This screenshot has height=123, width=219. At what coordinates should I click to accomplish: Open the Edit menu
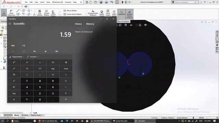click(x=31, y=2)
